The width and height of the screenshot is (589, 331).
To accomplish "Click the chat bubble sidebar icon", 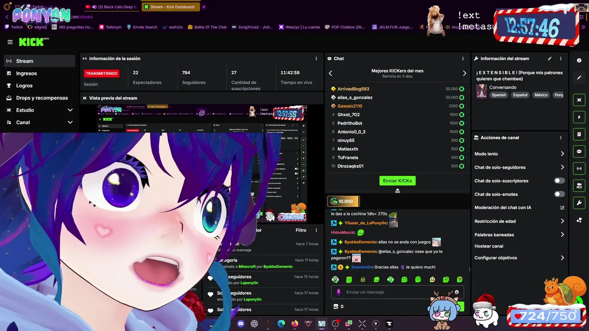I will tap(579, 151).
